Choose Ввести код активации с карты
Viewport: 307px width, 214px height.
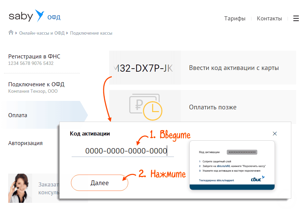tap(234, 68)
